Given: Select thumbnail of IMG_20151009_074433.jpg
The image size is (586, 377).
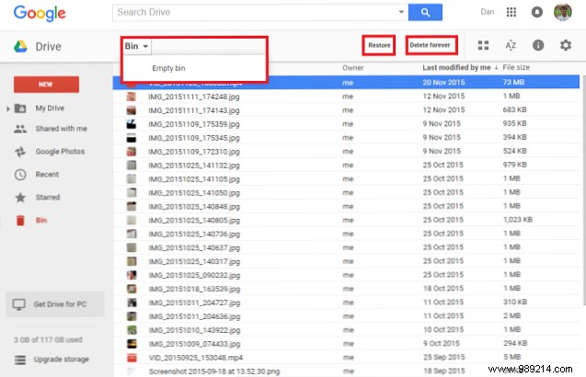Looking at the screenshot, I should [x=132, y=344].
